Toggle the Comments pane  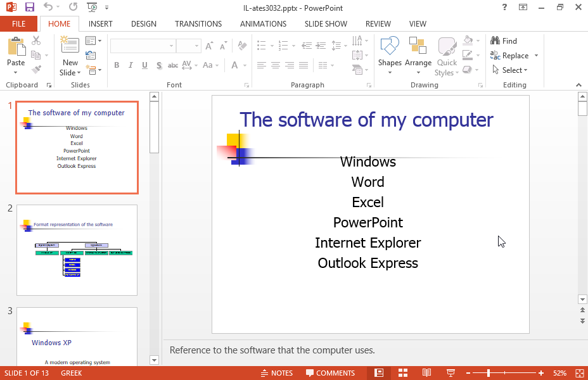pos(330,373)
